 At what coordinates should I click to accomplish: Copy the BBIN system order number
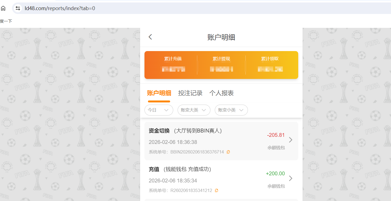[x=228, y=152]
